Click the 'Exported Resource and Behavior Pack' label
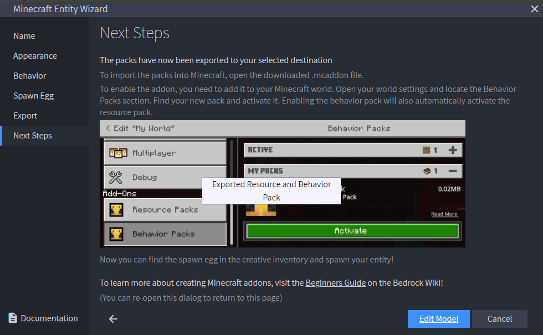This screenshot has width=543, height=335. point(271,191)
